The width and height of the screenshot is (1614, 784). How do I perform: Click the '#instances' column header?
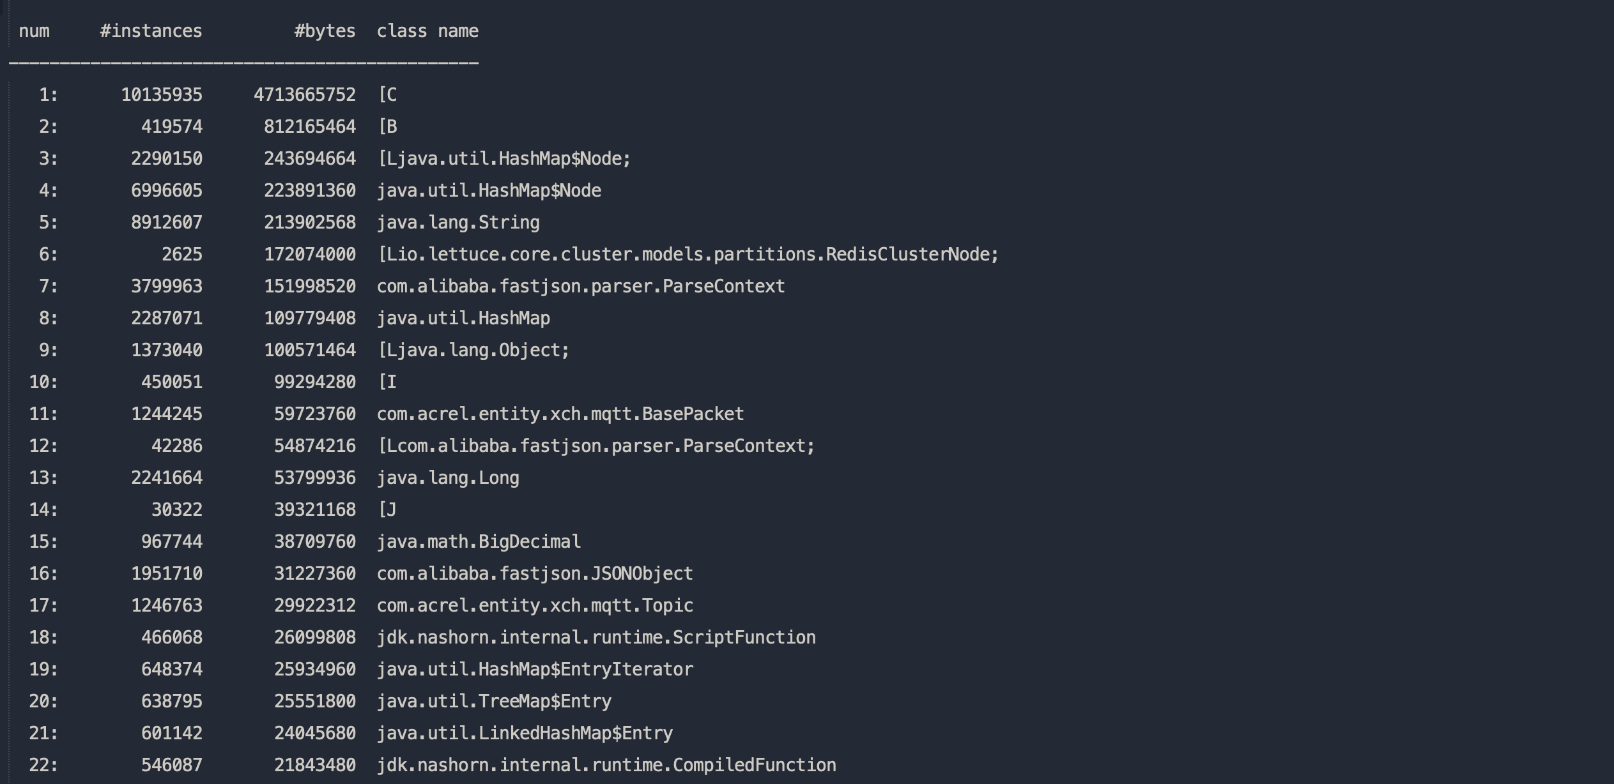[x=151, y=31]
